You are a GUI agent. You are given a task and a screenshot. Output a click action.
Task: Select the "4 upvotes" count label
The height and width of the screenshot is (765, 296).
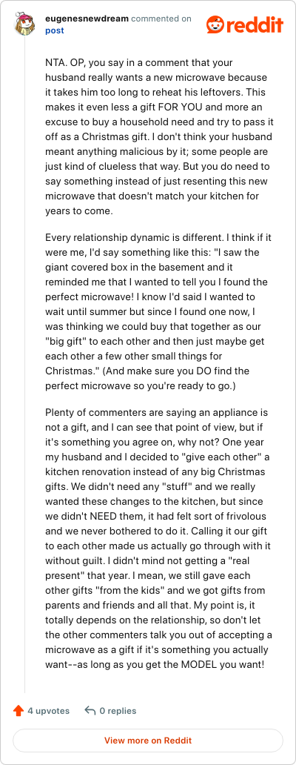[x=49, y=711]
